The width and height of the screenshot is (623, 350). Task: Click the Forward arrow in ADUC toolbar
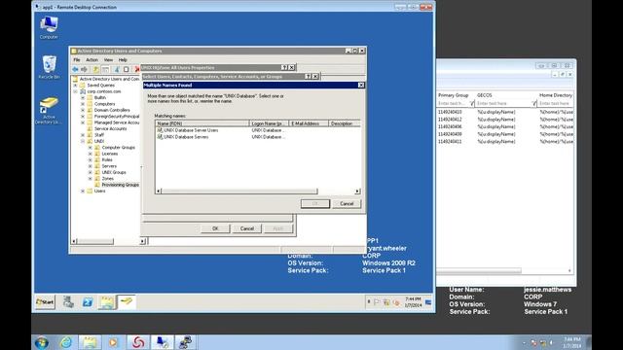point(84,69)
